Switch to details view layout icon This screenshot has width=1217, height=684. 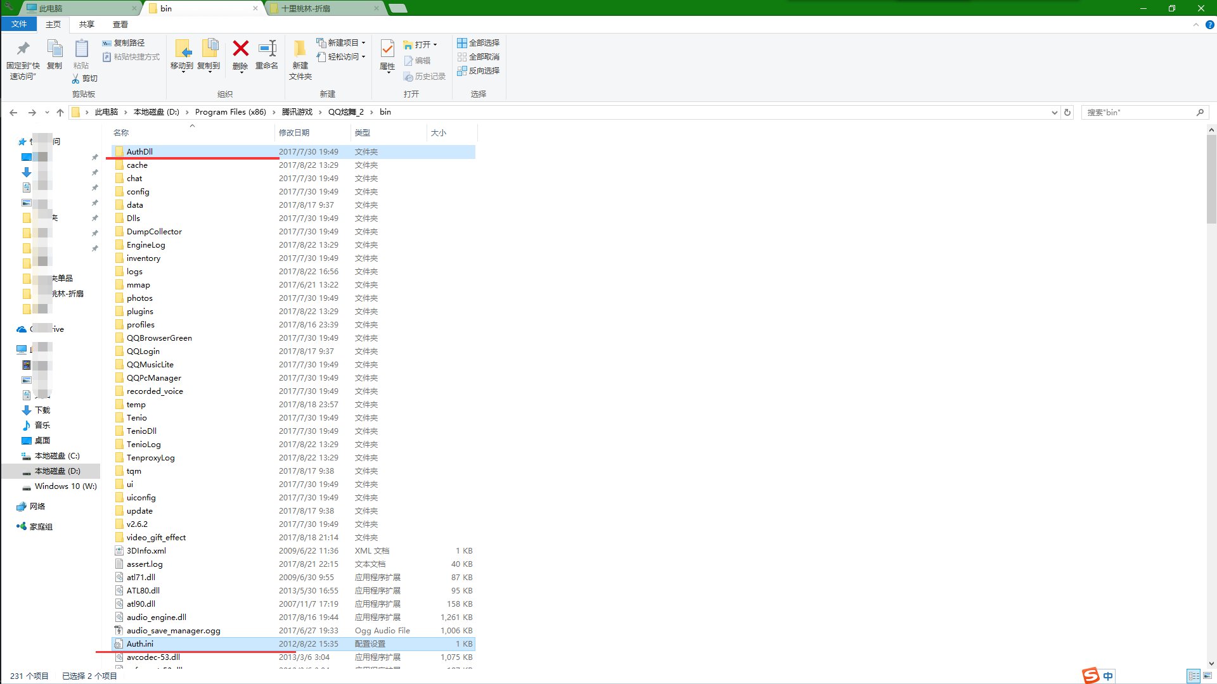pos(1194,676)
